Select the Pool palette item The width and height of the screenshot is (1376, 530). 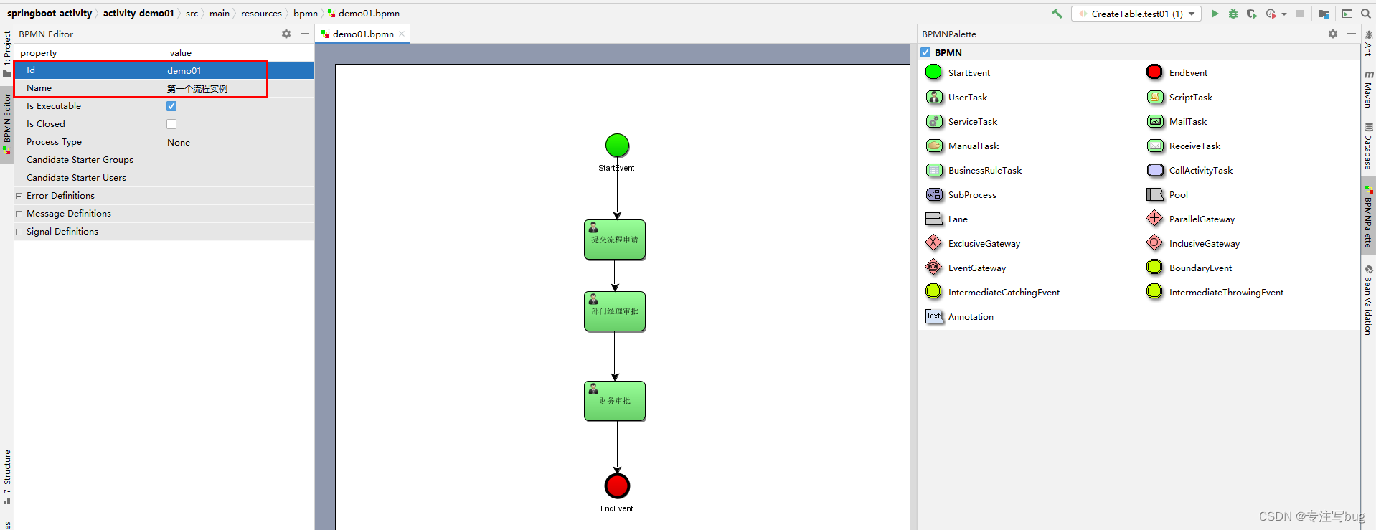1167,195
